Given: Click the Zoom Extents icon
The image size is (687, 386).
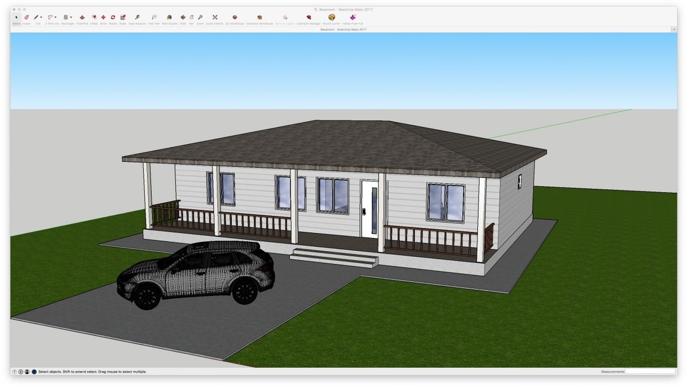Looking at the screenshot, I should [x=215, y=18].
